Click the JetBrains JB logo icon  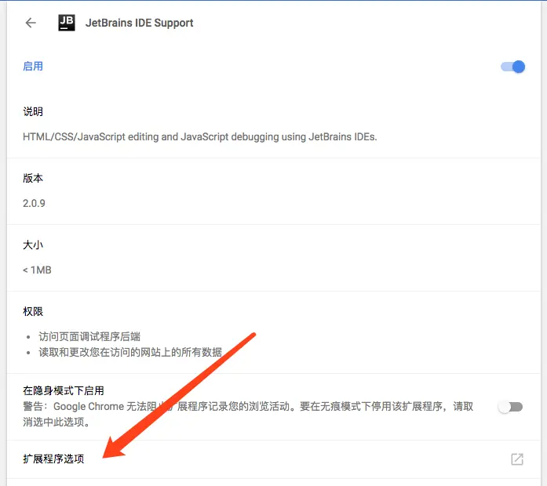pyautogui.click(x=66, y=23)
